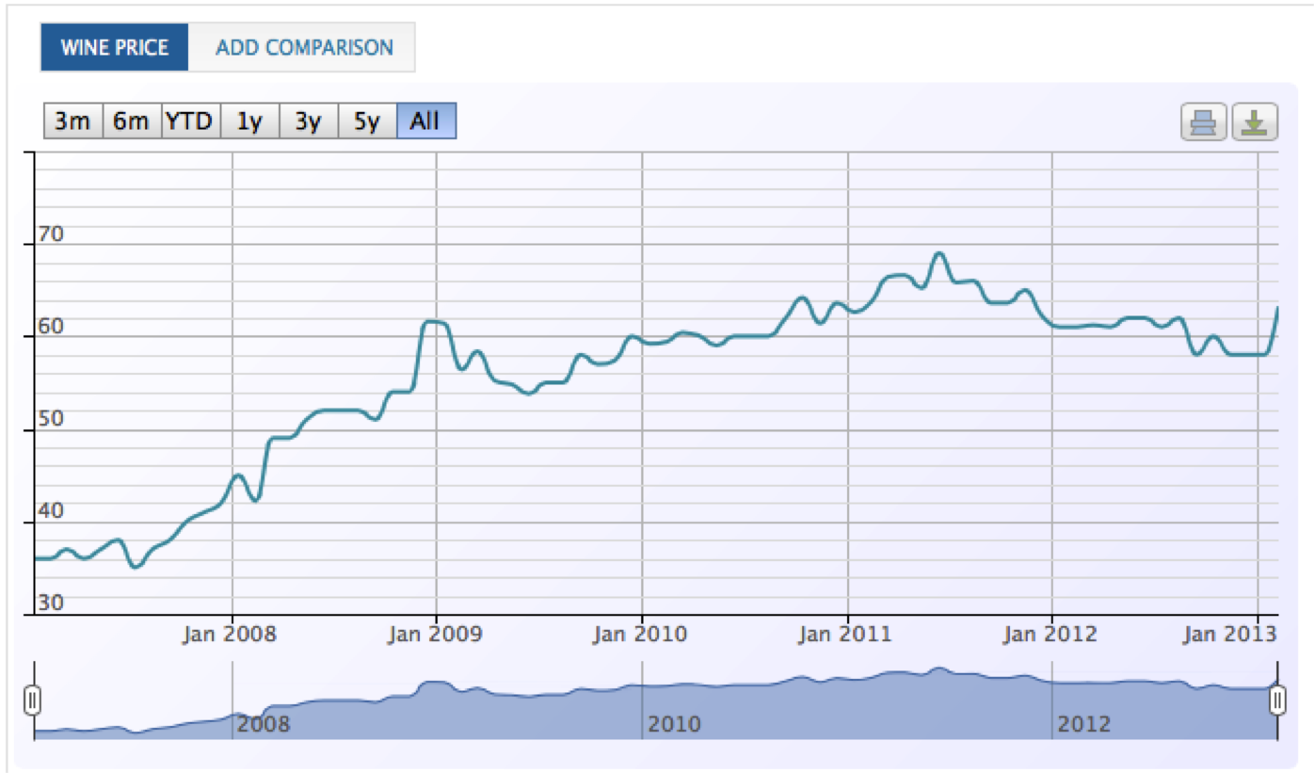Choose the YTD range option
The height and width of the screenshot is (773, 1314).
click(x=190, y=121)
